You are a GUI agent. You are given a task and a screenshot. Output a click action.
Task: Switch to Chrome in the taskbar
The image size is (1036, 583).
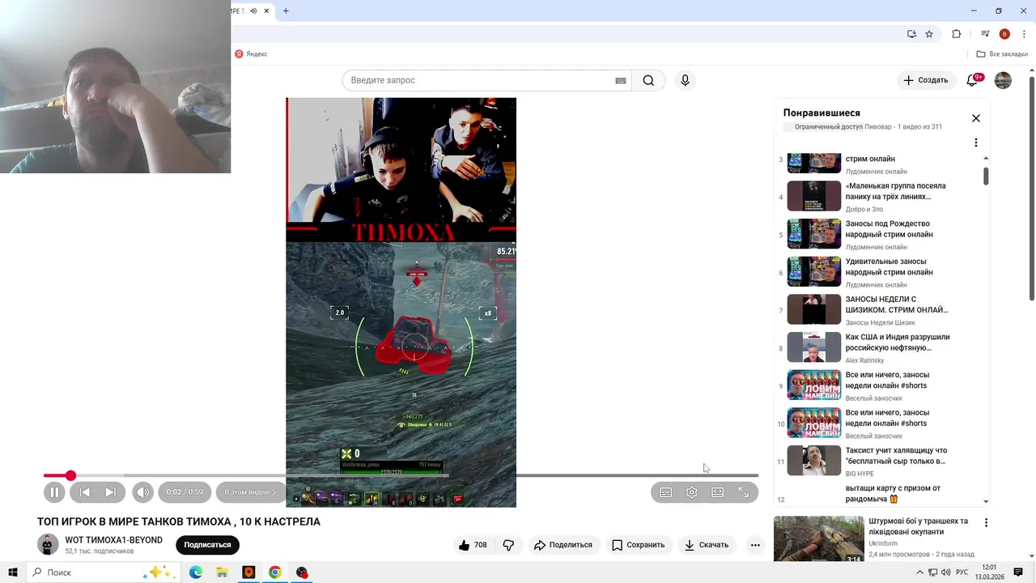(x=275, y=572)
